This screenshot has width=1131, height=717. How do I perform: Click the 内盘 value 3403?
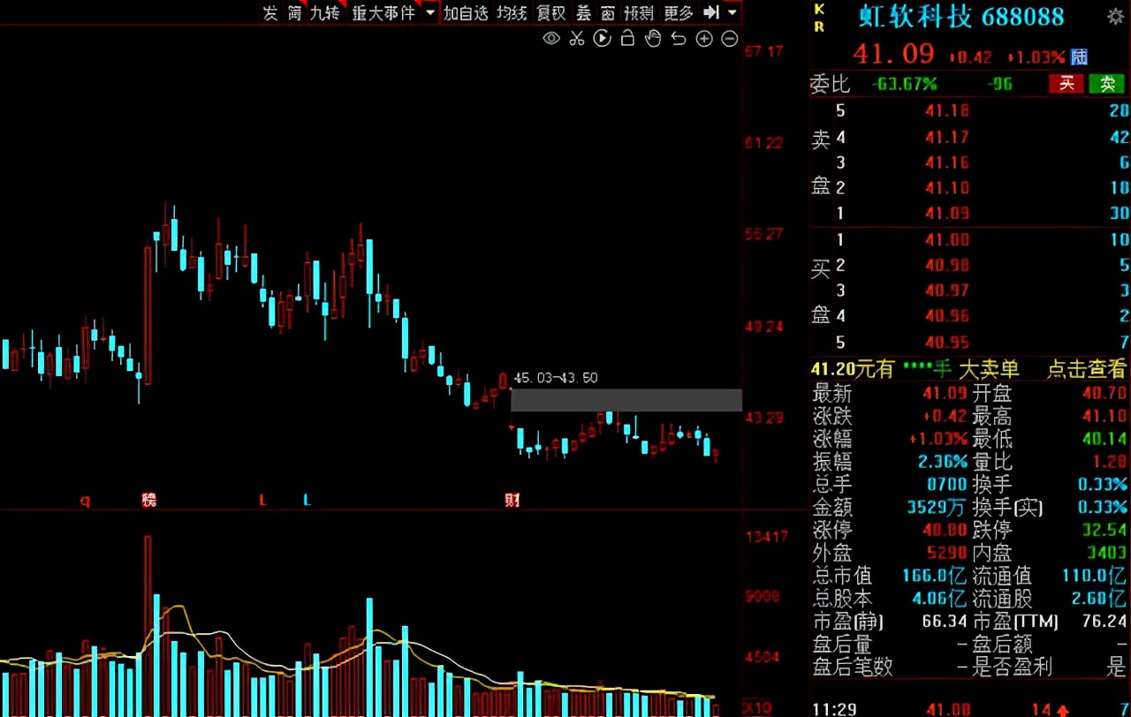tap(1106, 554)
